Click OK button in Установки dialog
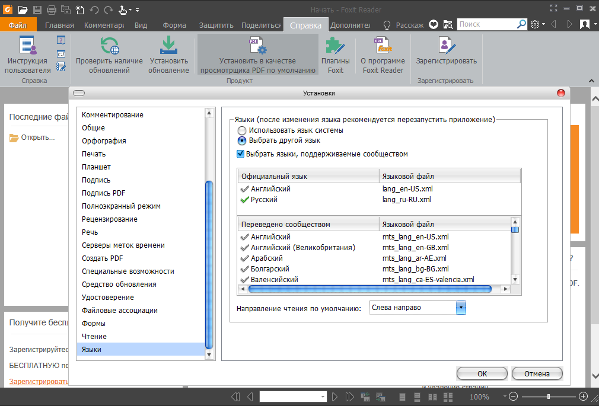 pyautogui.click(x=482, y=373)
